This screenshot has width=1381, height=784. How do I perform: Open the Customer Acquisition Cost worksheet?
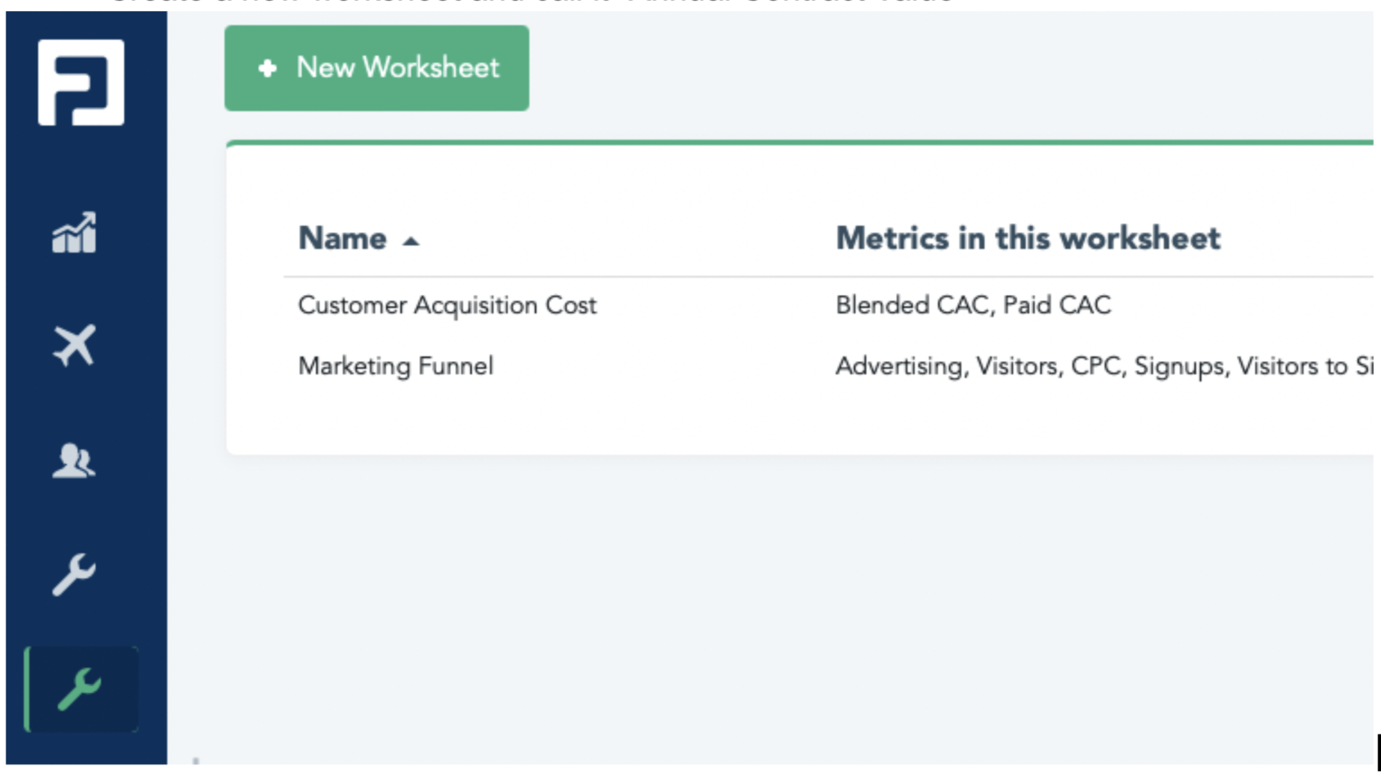tap(447, 305)
